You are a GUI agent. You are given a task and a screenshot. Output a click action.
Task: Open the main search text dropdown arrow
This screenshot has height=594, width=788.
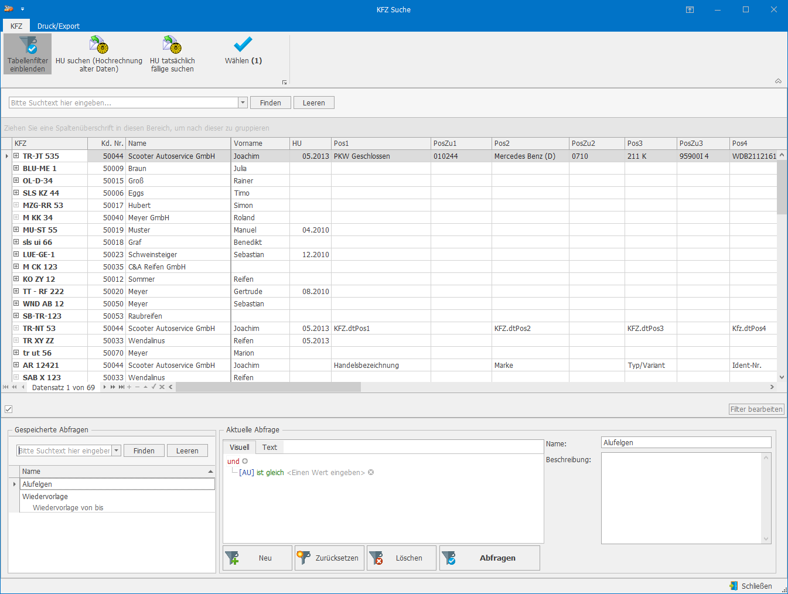coord(243,103)
